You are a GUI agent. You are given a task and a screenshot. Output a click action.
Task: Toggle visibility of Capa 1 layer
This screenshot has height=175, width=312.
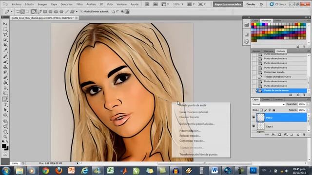(x=253, y=126)
